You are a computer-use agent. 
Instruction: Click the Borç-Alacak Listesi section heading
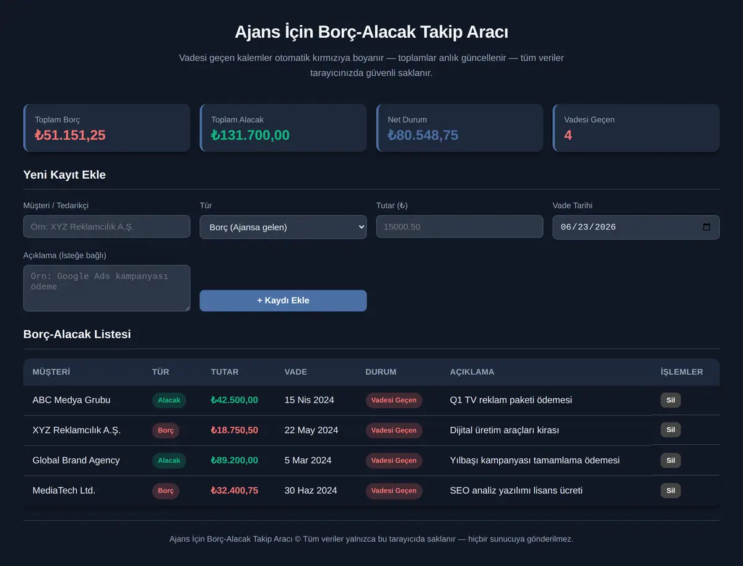[x=77, y=335]
